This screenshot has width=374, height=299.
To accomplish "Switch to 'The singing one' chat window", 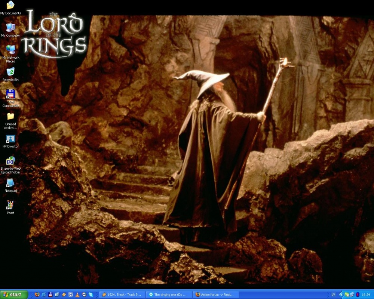I will (168, 295).
